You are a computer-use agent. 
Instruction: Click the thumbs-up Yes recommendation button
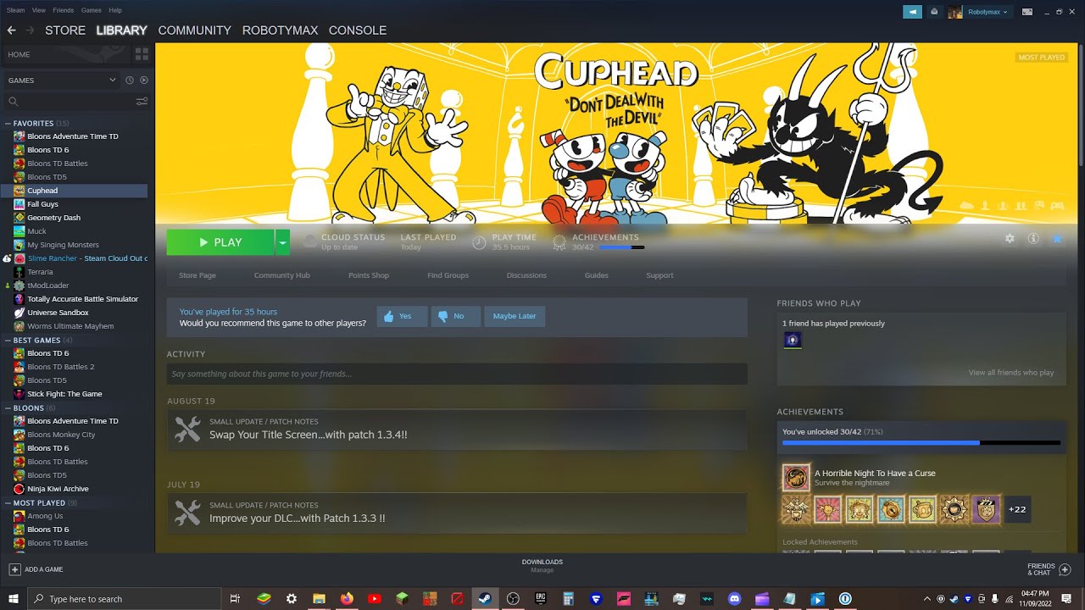(x=402, y=316)
